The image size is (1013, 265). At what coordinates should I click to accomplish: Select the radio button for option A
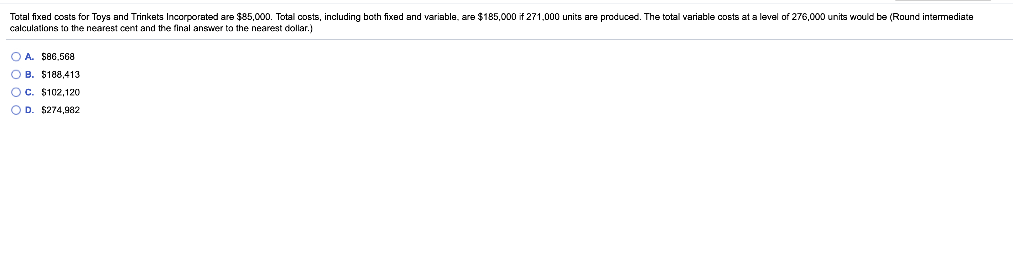coord(15,57)
